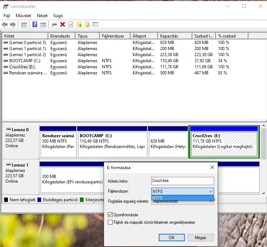Cancel with the Mégse button
The width and height of the screenshot is (267, 247).
[x=201, y=237]
